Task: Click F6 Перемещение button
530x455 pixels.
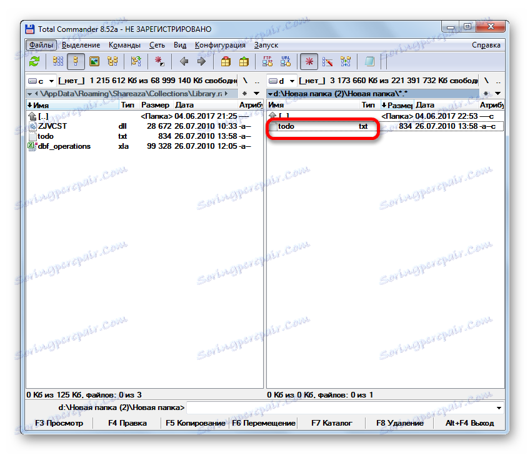Action: click(264, 423)
